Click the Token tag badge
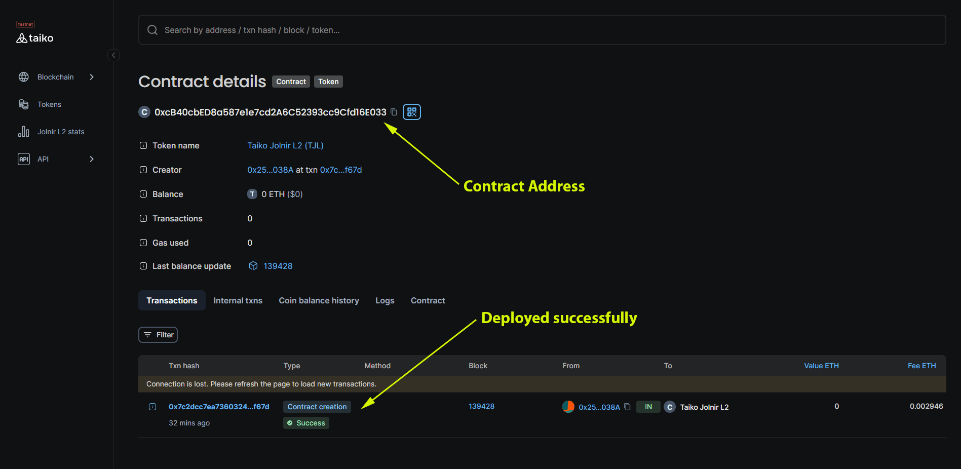961x469 pixels. click(x=328, y=82)
